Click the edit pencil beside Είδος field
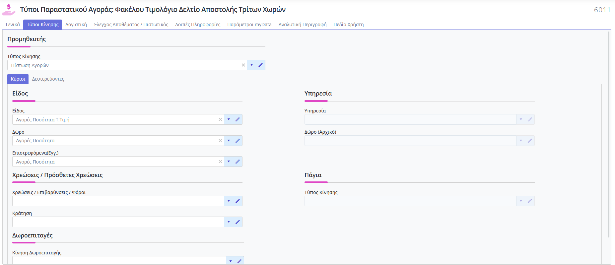The width and height of the screenshot is (615, 265). point(238,119)
